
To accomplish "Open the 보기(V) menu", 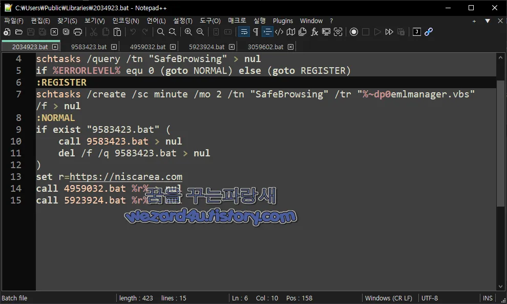I will [95, 21].
